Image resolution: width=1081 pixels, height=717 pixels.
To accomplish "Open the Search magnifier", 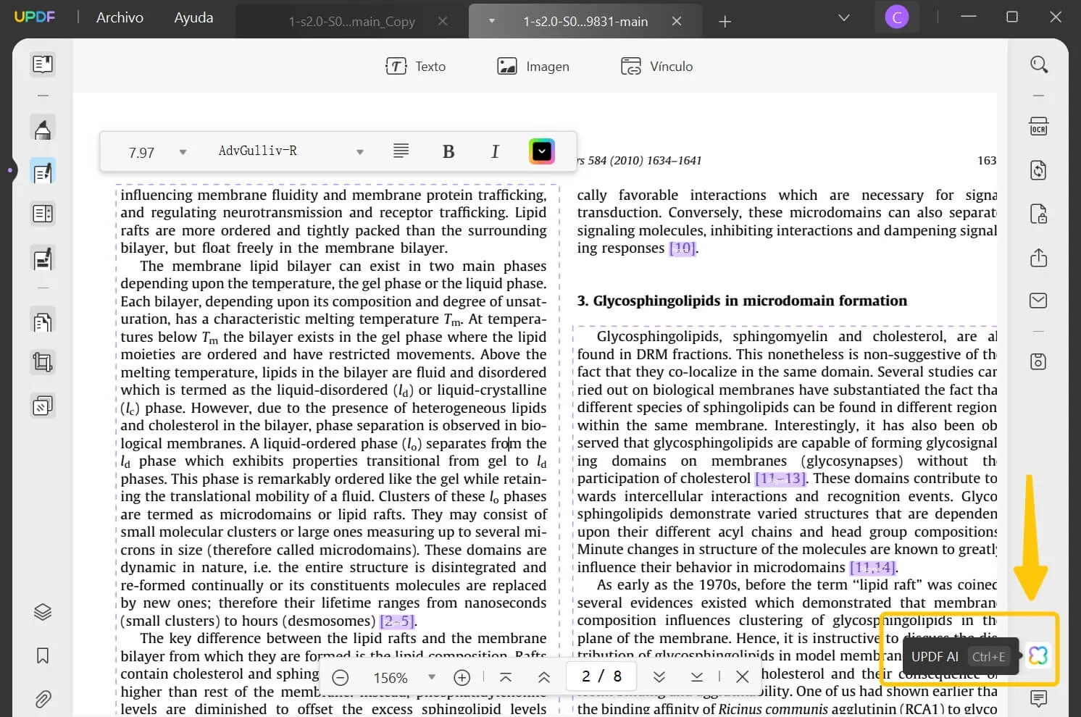I will point(1039,64).
